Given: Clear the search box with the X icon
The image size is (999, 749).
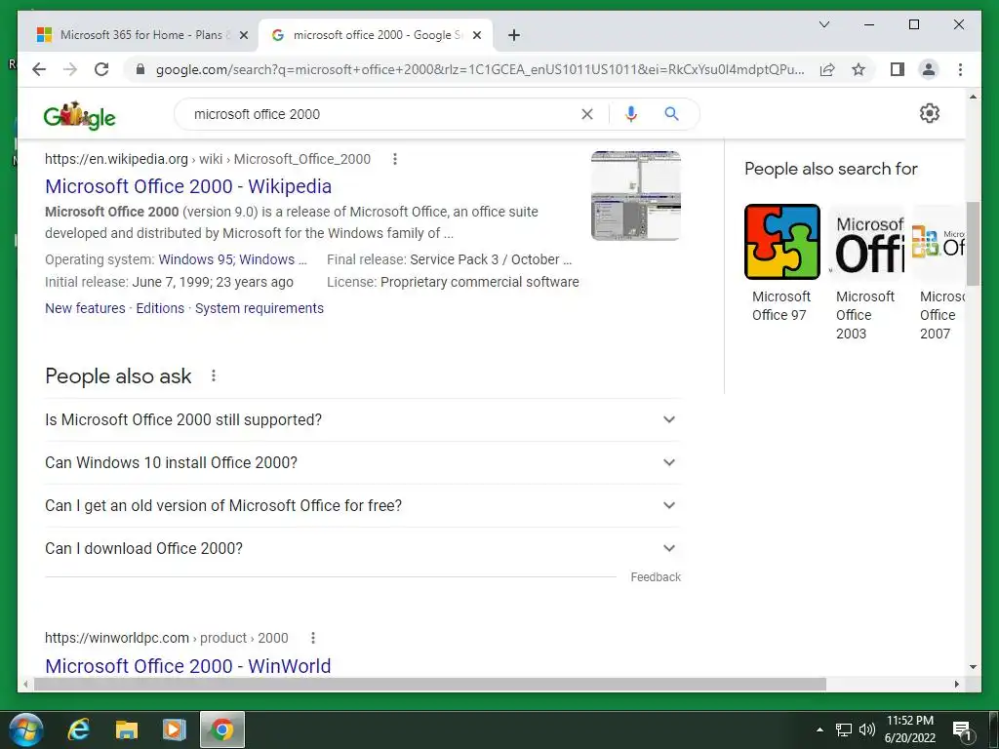Looking at the screenshot, I should click(x=586, y=114).
